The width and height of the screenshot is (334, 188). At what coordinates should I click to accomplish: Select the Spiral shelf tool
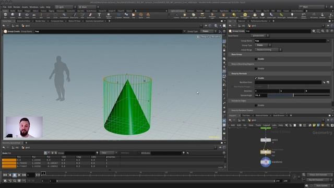141,15
